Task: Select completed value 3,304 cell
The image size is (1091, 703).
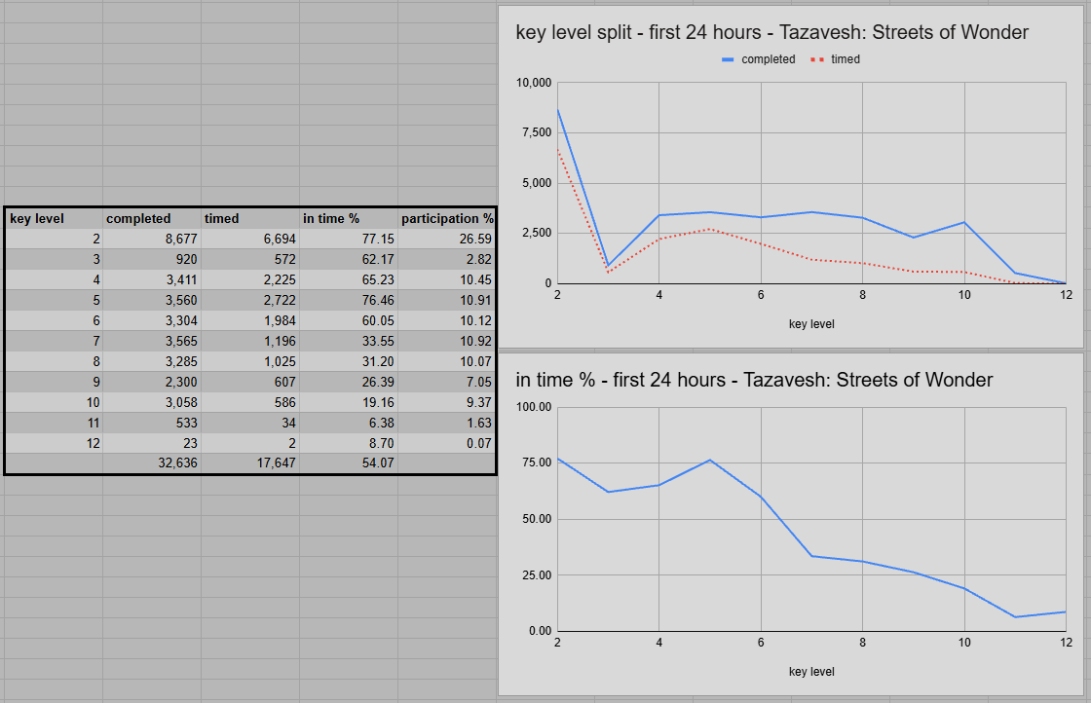Action: pyautogui.click(x=152, y=320)
